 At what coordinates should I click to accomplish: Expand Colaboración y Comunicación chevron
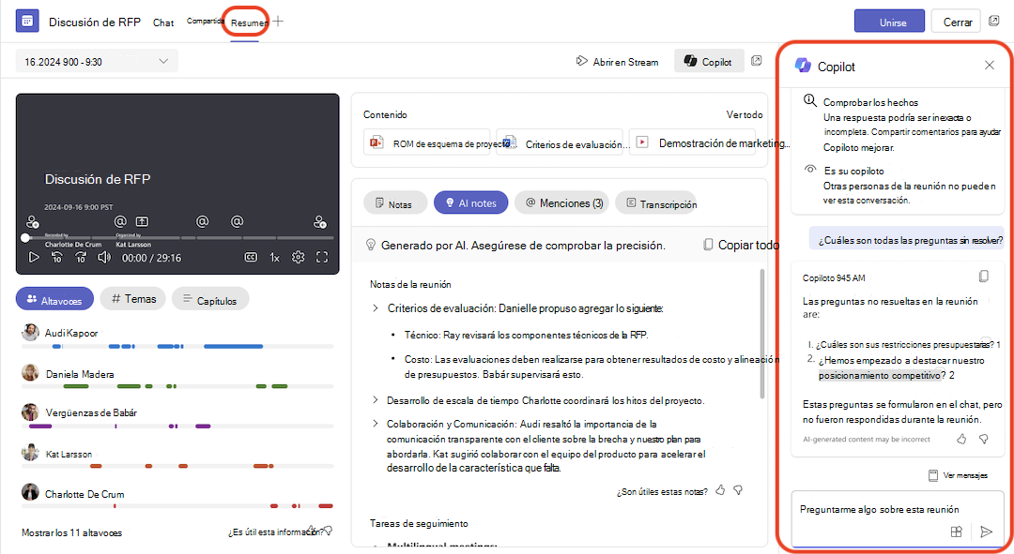(375, 424)
